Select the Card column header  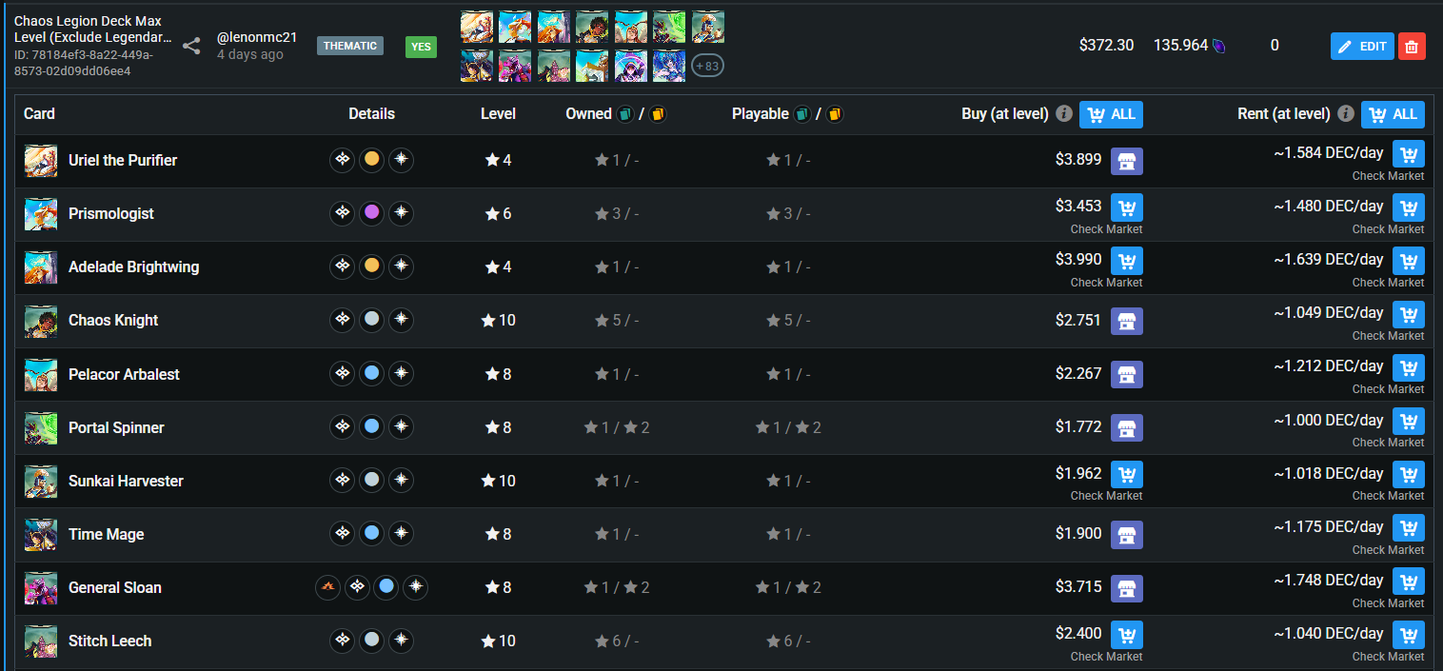pyautogui.click(x=39, y=113)
